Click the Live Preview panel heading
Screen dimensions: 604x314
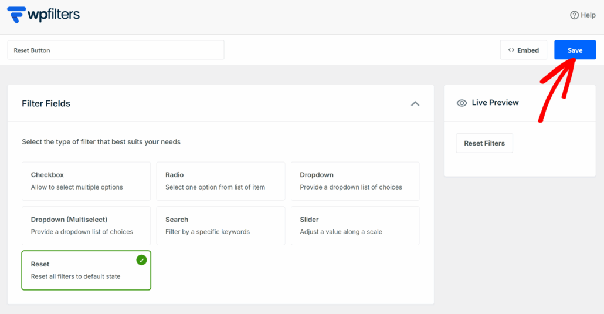(495, 103)
